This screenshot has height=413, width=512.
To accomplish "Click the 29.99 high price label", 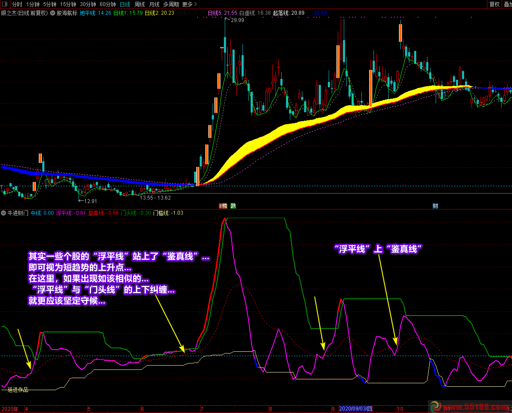I will 237,20.
